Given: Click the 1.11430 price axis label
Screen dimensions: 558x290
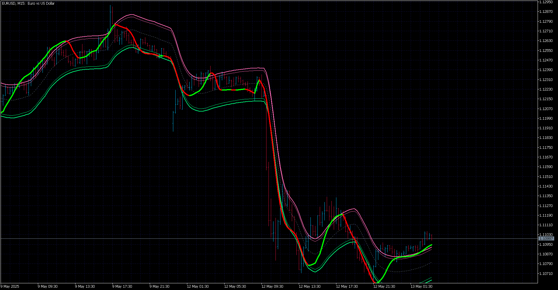Looking at the screenshot, I should point(546,186).
